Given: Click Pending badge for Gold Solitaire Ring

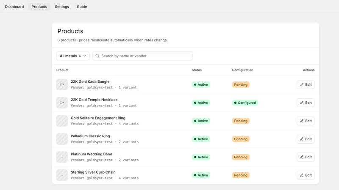Looking at the screenshot, I should pos(241,121).
